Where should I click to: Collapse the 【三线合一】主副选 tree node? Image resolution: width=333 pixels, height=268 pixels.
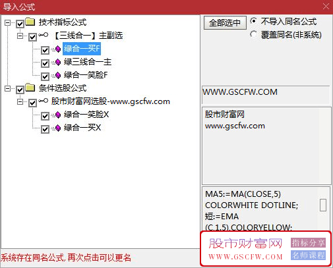point(20,36)
